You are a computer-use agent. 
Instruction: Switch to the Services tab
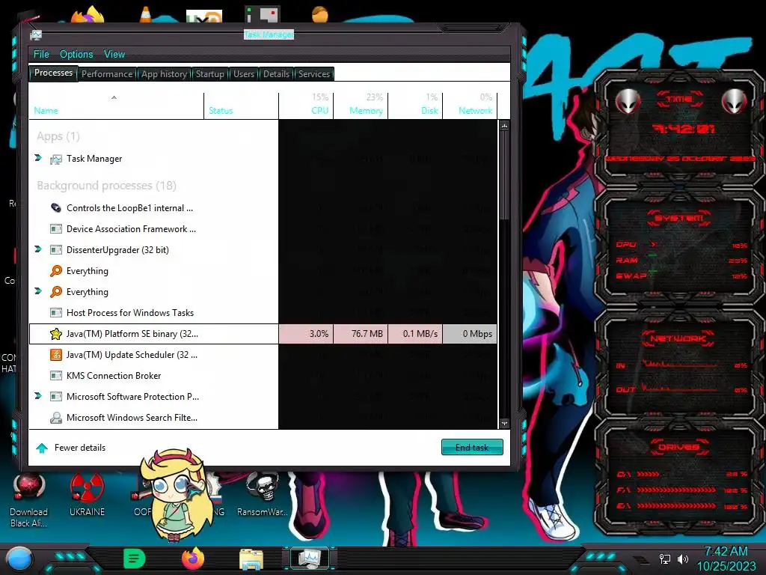(314, 74)
